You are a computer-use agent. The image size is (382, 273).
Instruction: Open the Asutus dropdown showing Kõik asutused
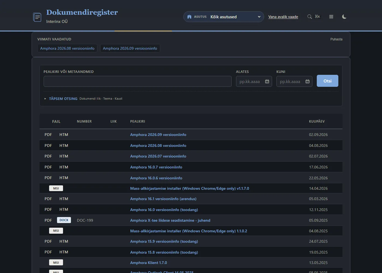[224, 17]
